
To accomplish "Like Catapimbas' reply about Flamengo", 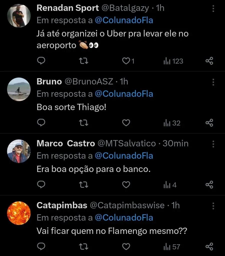I will coord(126,247).
